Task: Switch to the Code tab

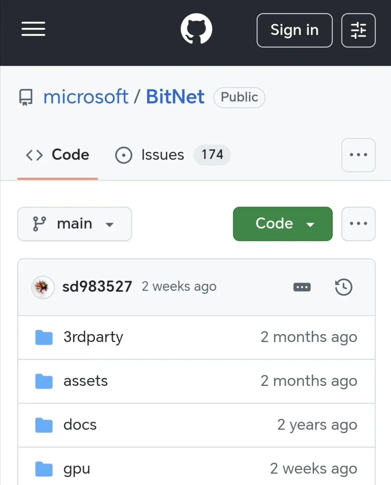Action: (x=58, y=155)
